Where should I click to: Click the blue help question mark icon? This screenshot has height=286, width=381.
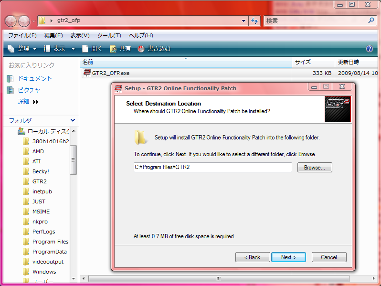[370, 49]
